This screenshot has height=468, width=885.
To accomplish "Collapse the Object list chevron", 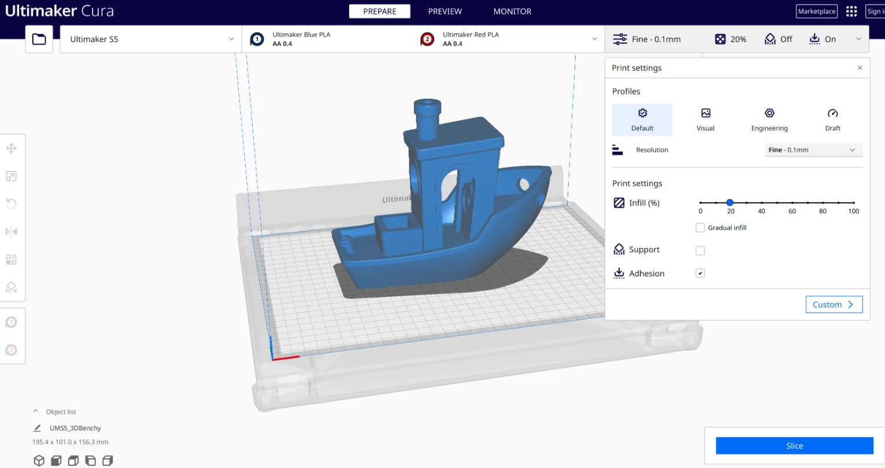I will pyautogui.click(x=36, y=411).
